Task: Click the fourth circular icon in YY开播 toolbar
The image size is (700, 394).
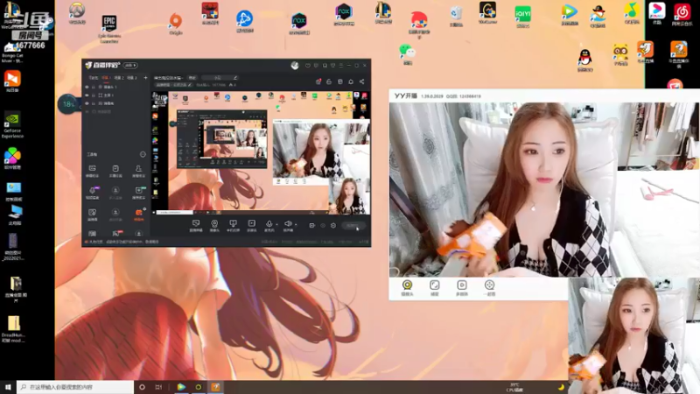Action: coord(489,287)
